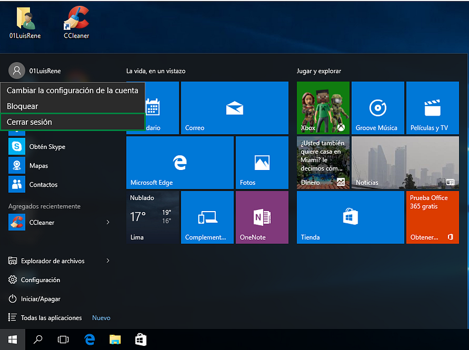This screenshot has width=469, height=350.
Task: Open the Calendario tile
Action: point(162,108)
